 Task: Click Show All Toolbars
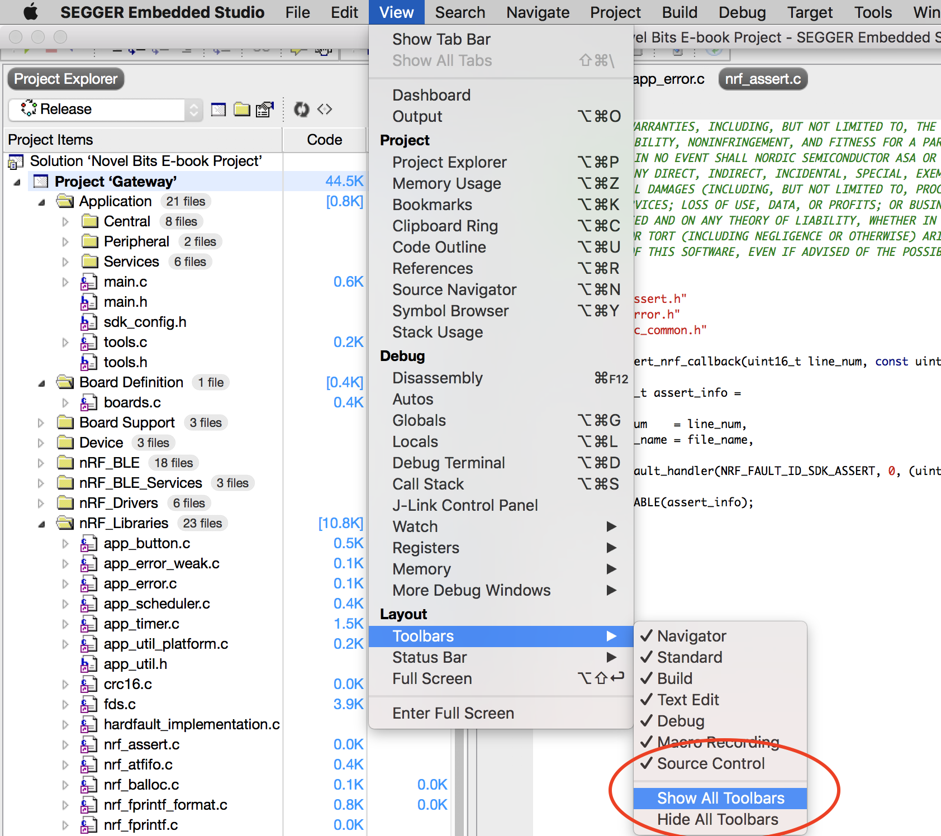pyautogui.click(x=720, y=798)
